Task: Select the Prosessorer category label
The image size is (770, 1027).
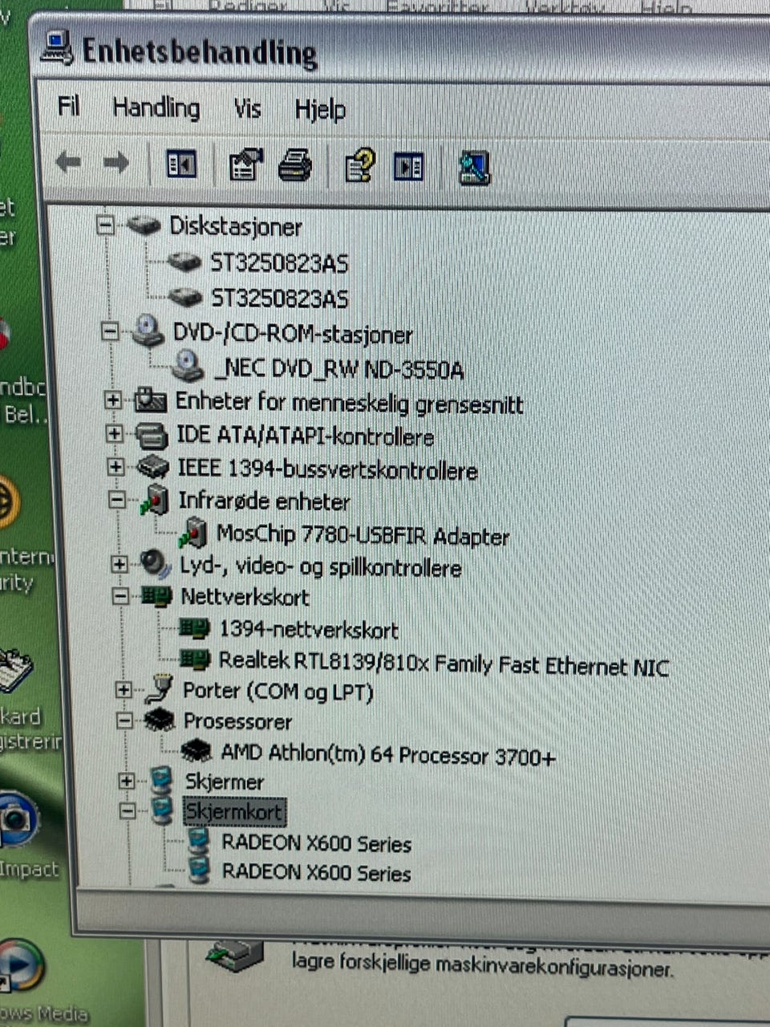Action: 237,721
